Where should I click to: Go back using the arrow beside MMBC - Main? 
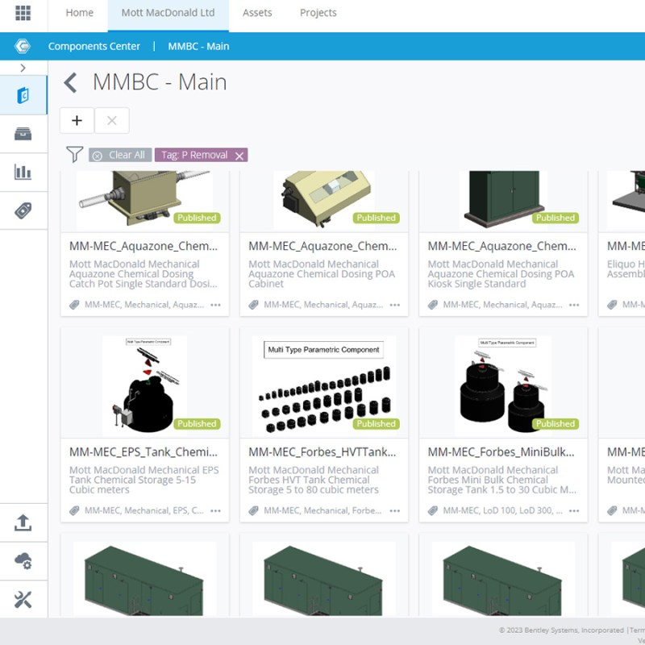coord(70,82)
